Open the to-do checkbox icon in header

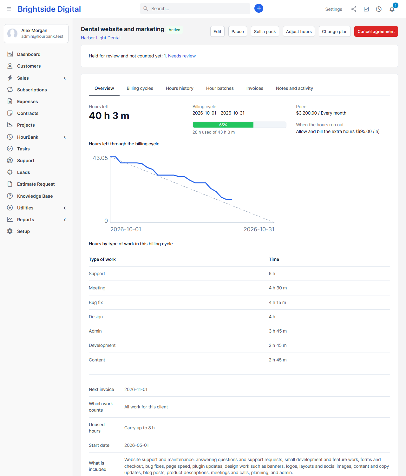pos(366,9)
